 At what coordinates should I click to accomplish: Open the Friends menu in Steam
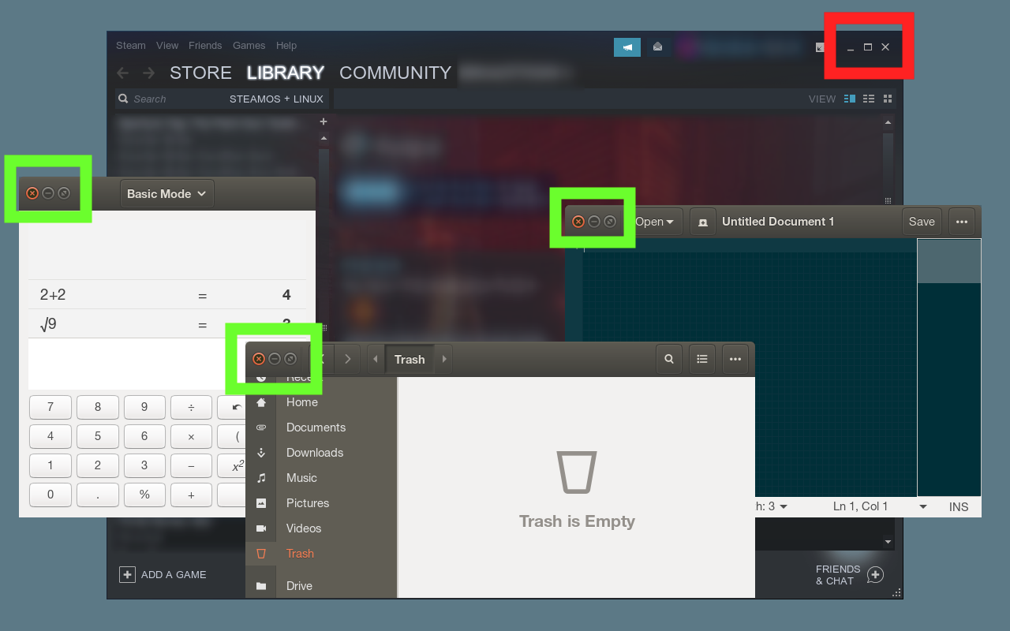(205, 46)
